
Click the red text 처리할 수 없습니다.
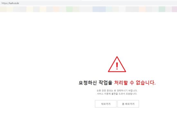(x=135, y=83)
